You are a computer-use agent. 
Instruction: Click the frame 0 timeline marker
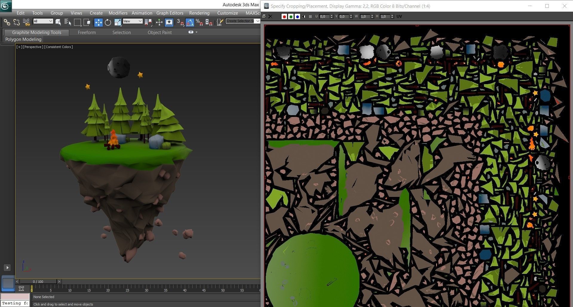click(x=32, y=289)
